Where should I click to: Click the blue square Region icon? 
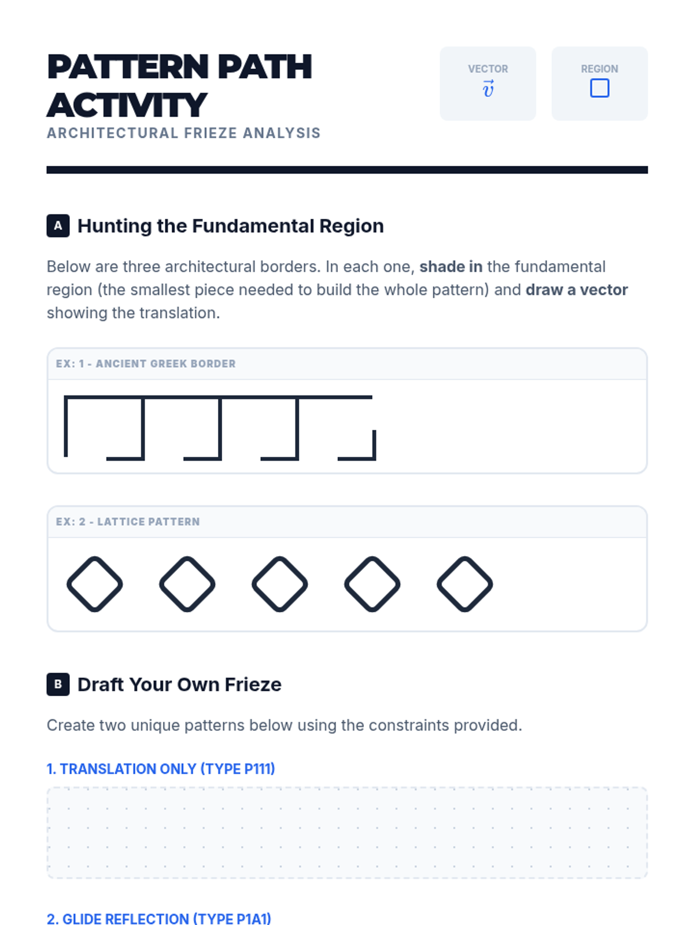coord(600,88)
